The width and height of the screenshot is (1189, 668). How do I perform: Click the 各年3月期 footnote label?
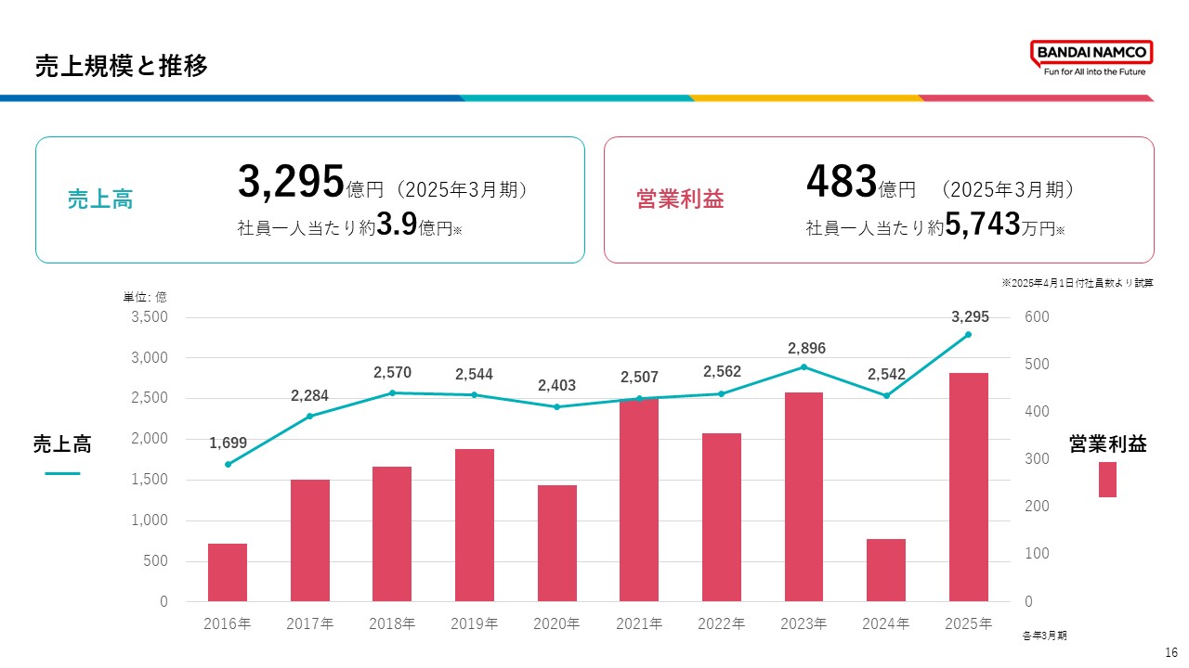(1042, 636)
